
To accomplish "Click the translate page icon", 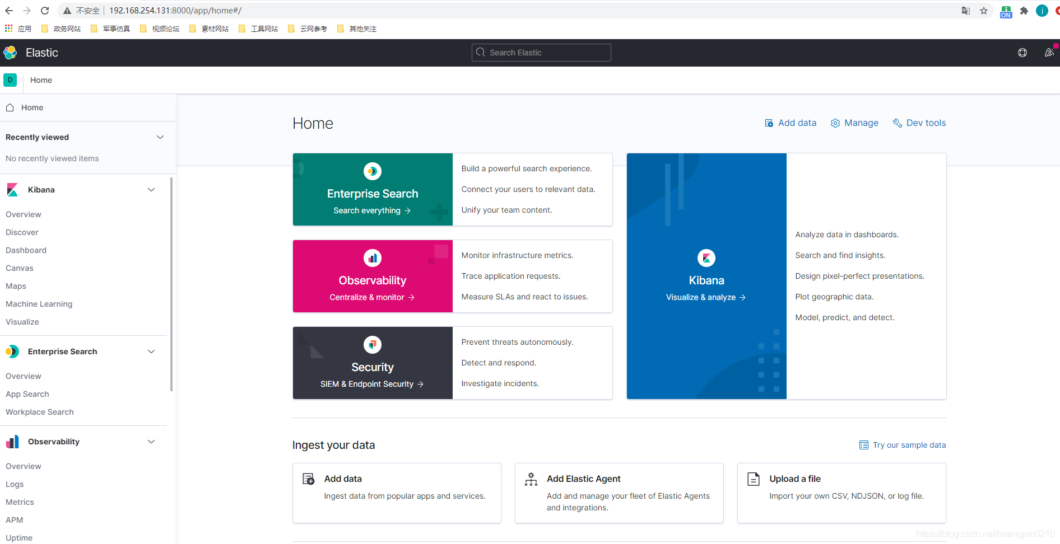I will (966, 11).
